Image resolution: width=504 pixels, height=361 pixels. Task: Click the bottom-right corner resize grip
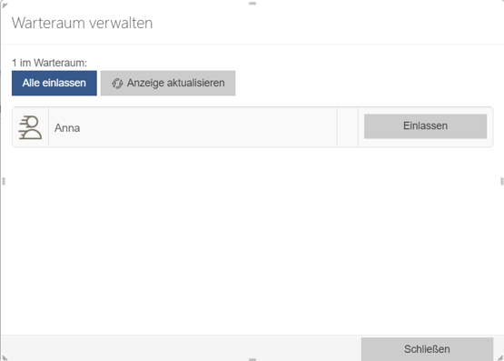click(500, 357)
